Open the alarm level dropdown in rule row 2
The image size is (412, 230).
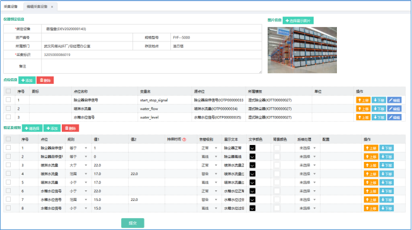(x=209, y=157)
